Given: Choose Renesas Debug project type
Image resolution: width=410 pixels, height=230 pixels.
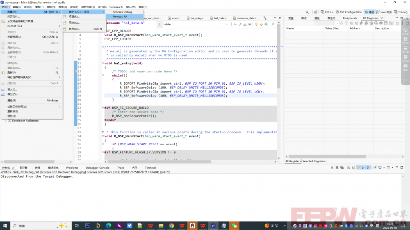Looking at the screenshot, I should tap(124, 12).
